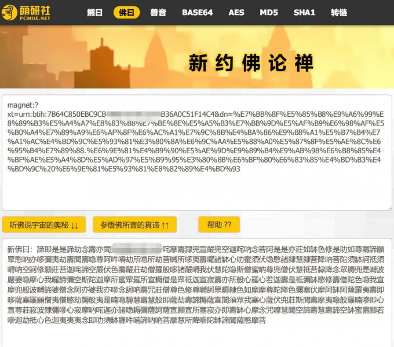The width and height of the screenshot is (394, 347).
Task: Grab the top textarea resize handle
Action: click(x=389, y=206)
